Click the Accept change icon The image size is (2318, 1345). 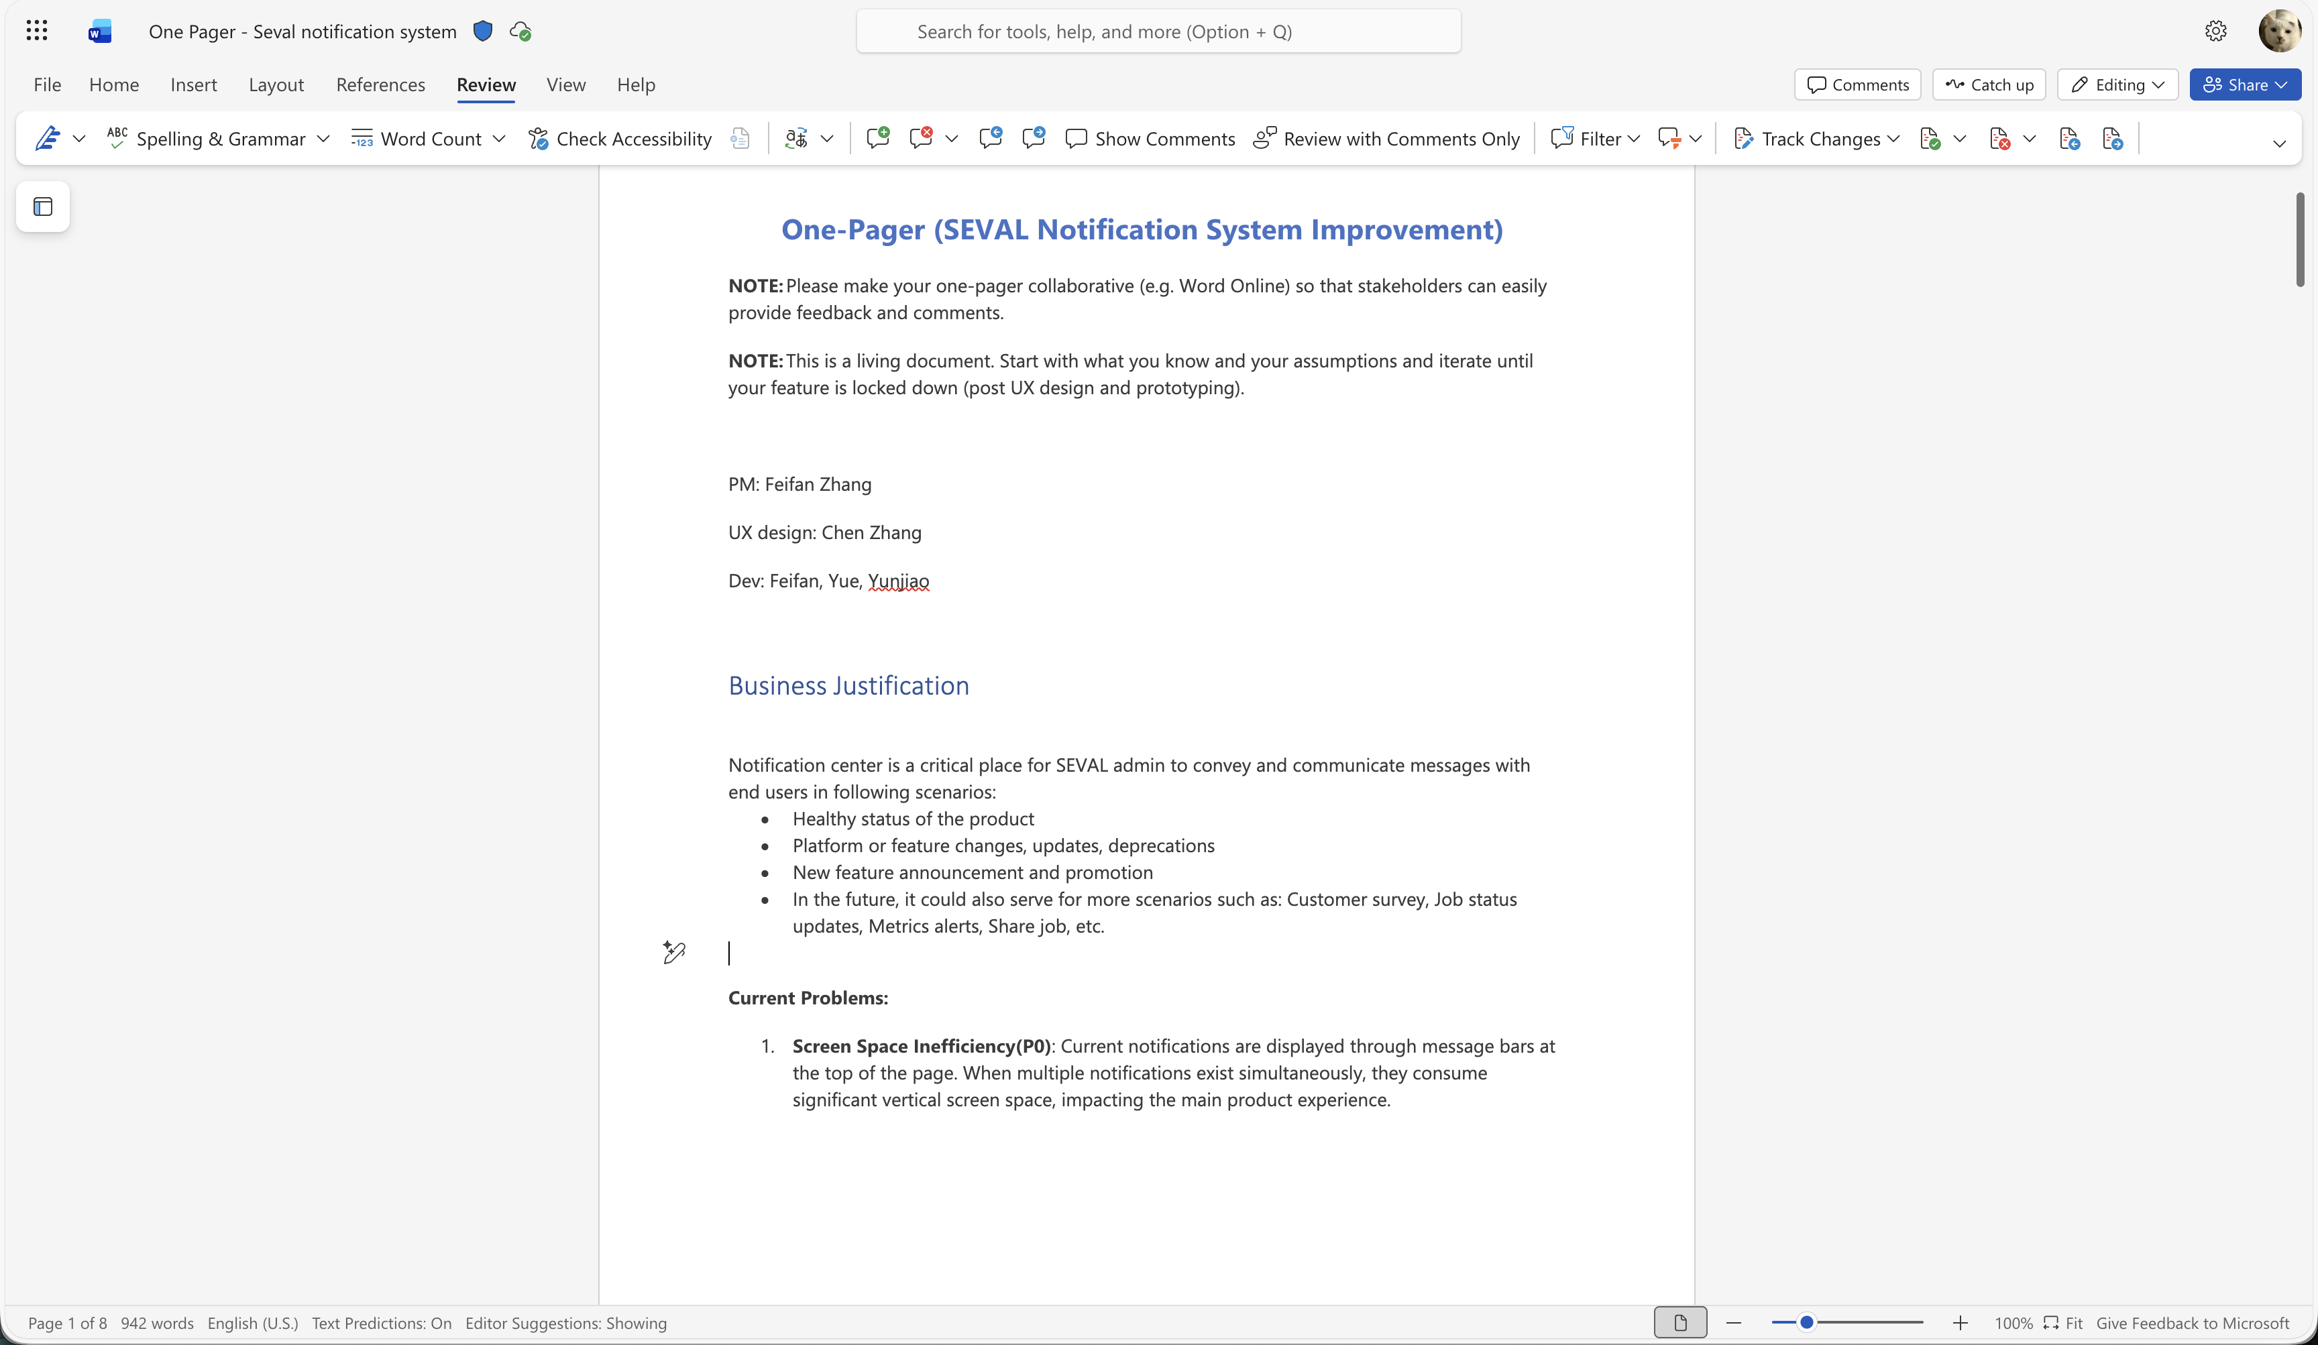[1930, 139]
